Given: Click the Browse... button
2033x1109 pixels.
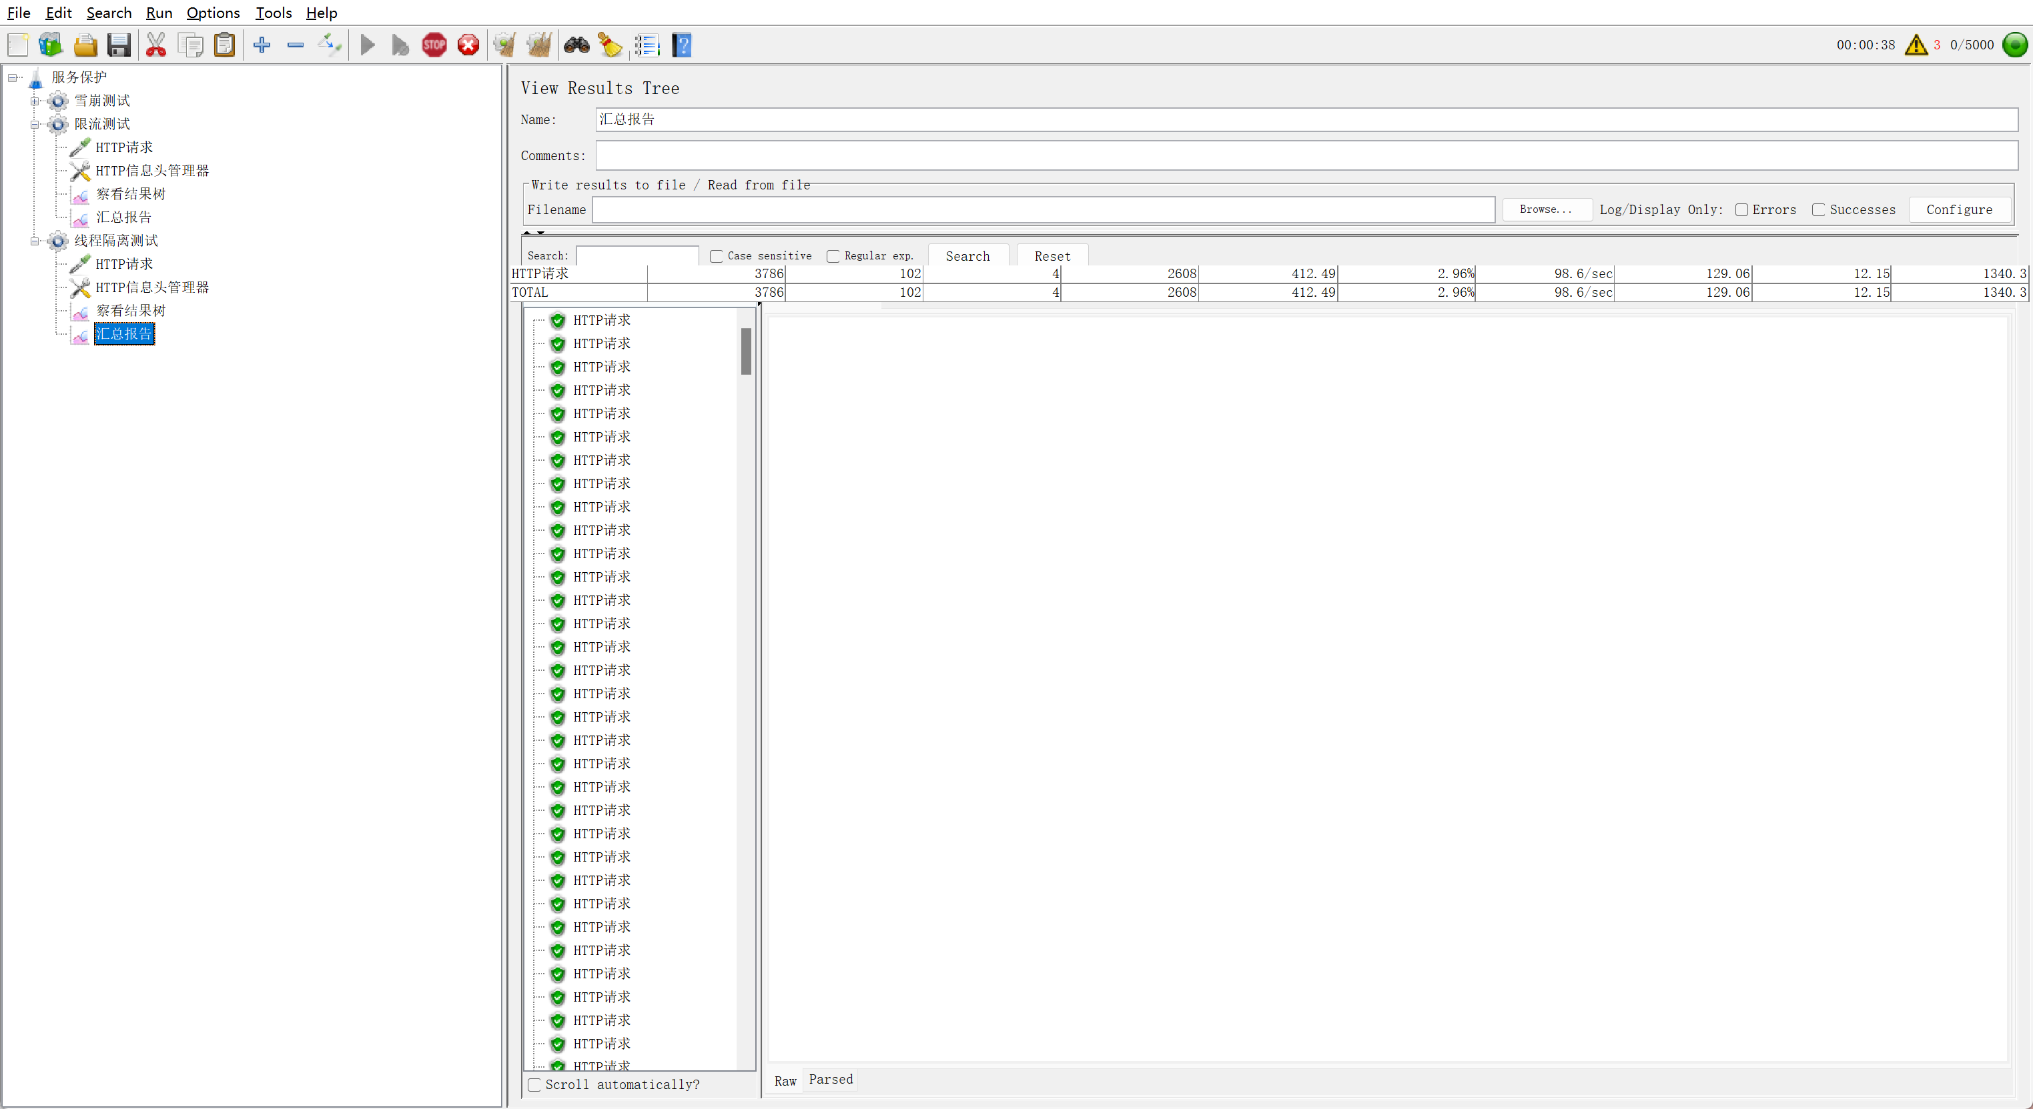Looking at the screenshot, I should (1545, 210).
